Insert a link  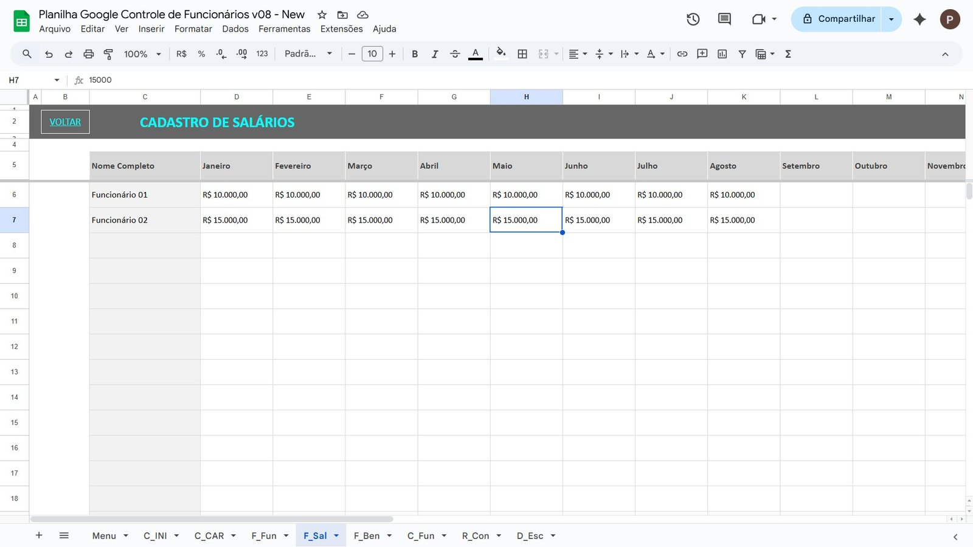click(x=682, y=53)
